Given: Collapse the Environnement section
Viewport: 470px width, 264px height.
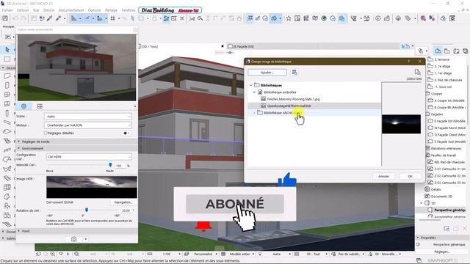Looking at the screenshot, I should (18, 148).
